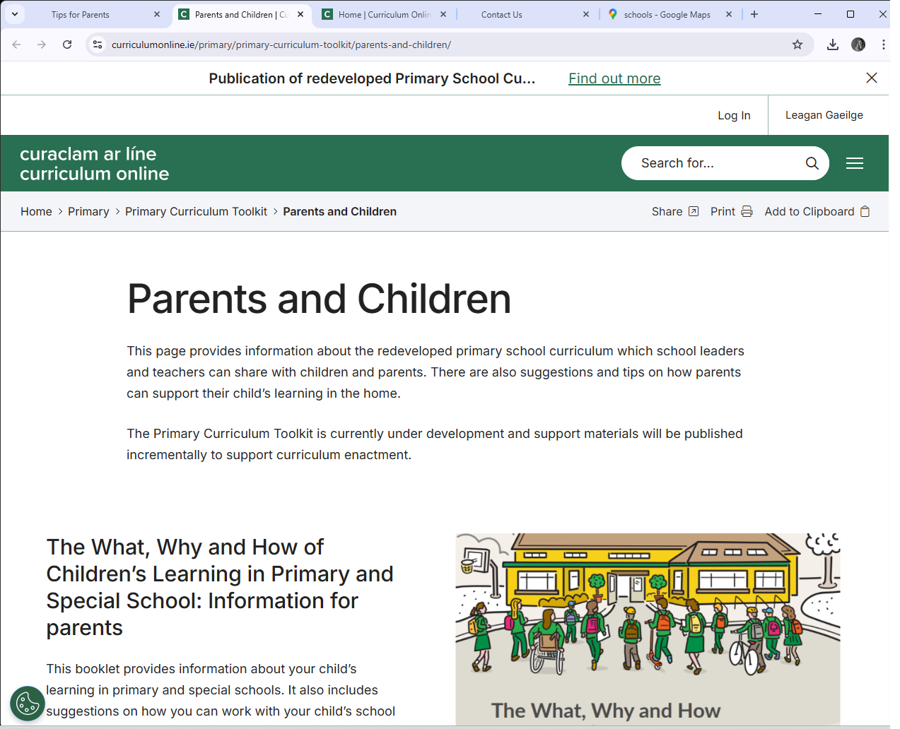Open the tab search chevron

coord(14,14)
